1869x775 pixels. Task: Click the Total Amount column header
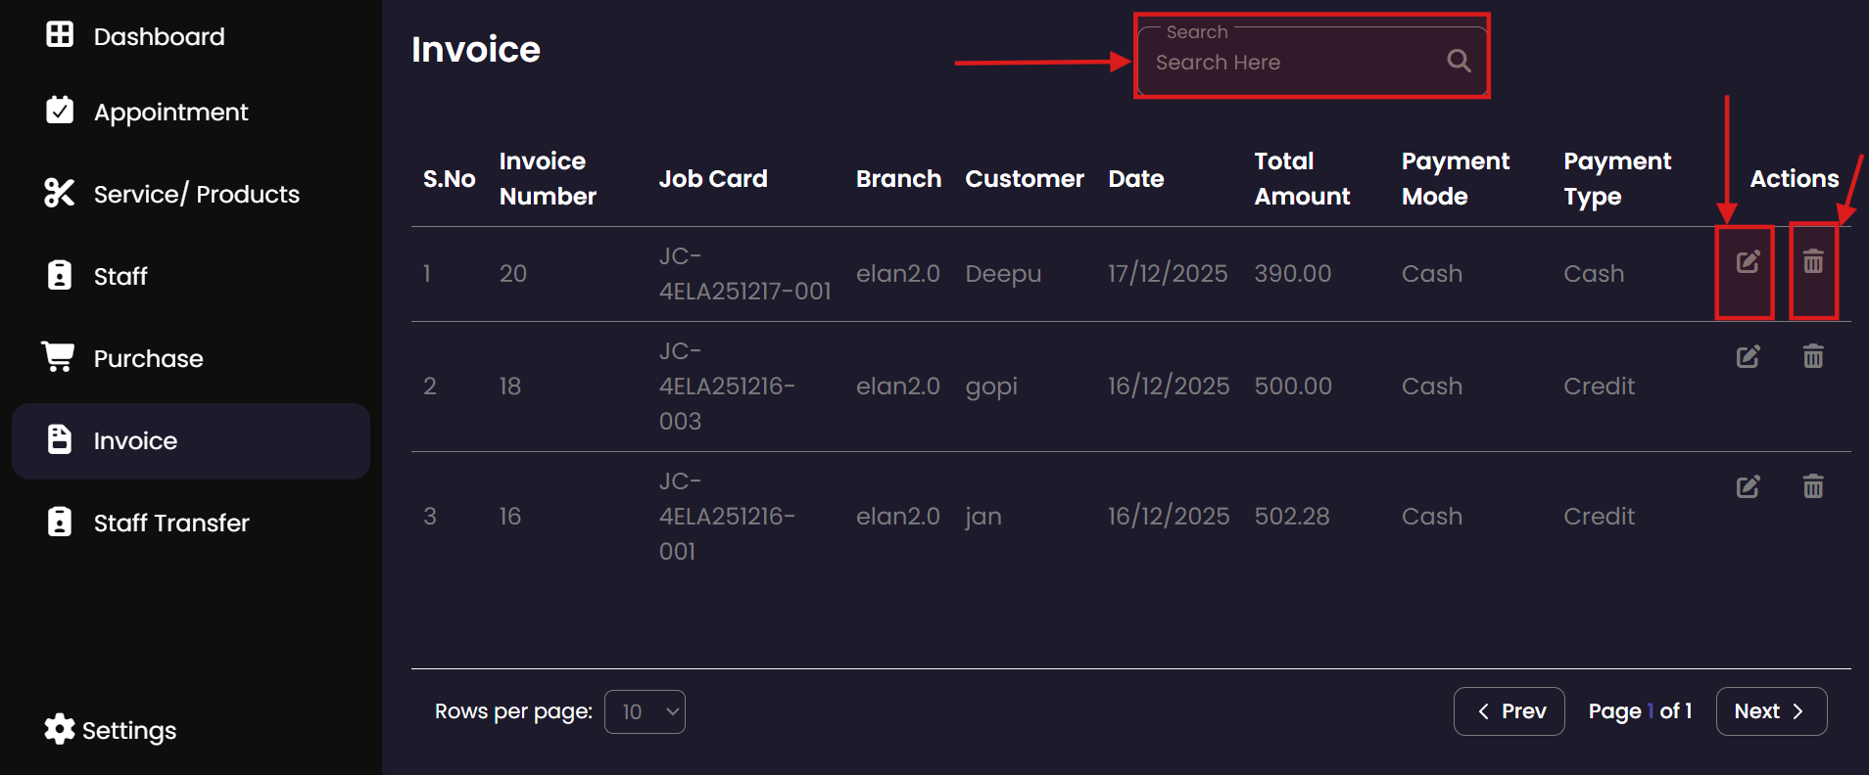pyautogui.click(x=1302, y=179)
